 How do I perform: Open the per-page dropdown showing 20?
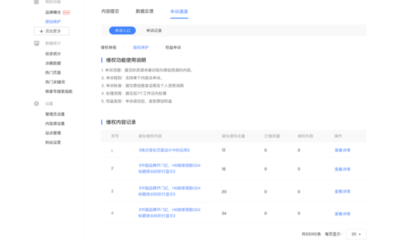[357, 234]
